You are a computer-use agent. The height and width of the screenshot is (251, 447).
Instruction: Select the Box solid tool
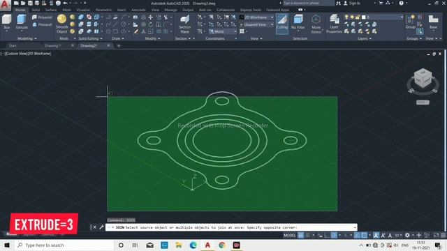pos(6,22)
